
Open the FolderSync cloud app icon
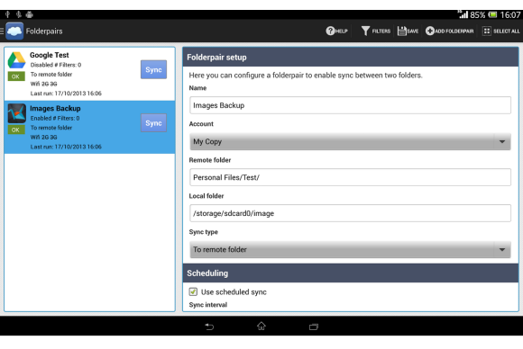coord(14,31)
